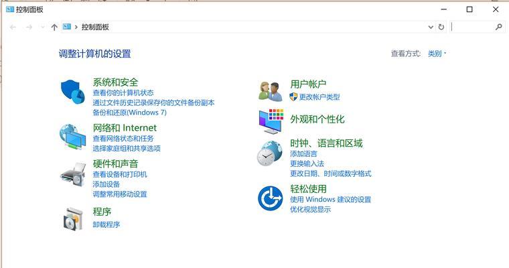Click the control panel icon in address bar

click(67, 27)
